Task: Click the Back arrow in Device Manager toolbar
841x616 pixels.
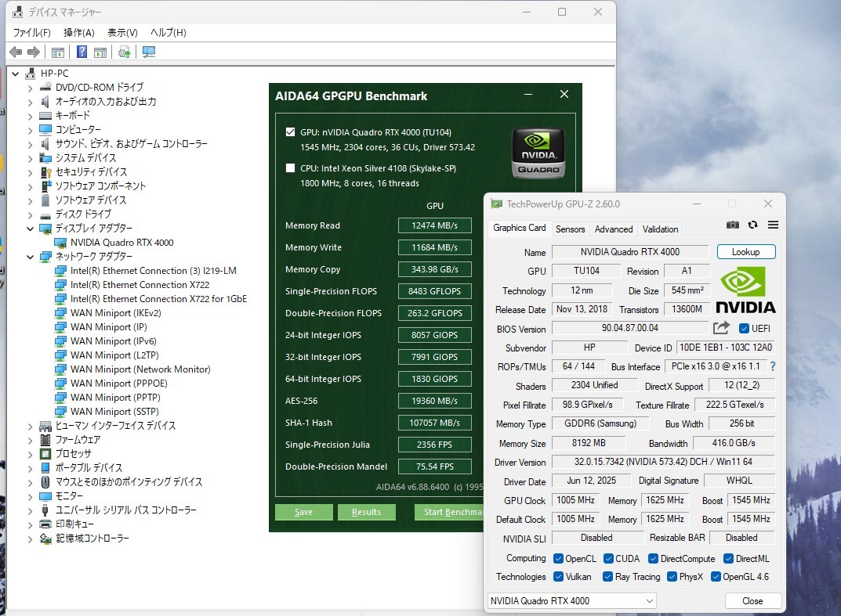Action: pos(16,52)
